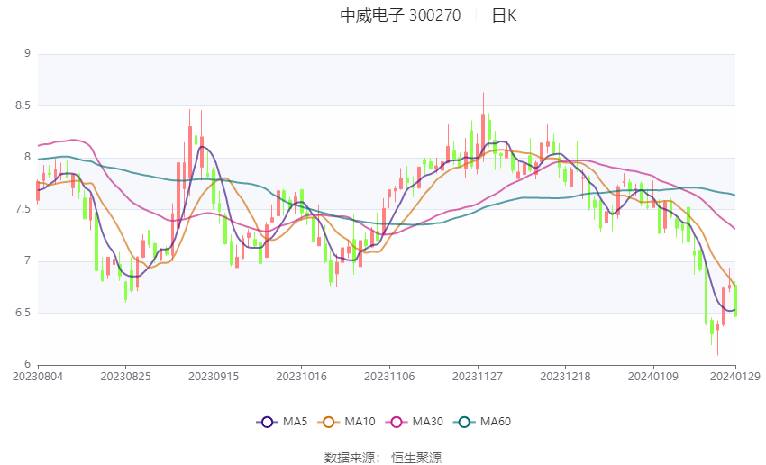The image size is (766, 465).
Task: Click the data source text 恒生聚源
Action: 416,458
